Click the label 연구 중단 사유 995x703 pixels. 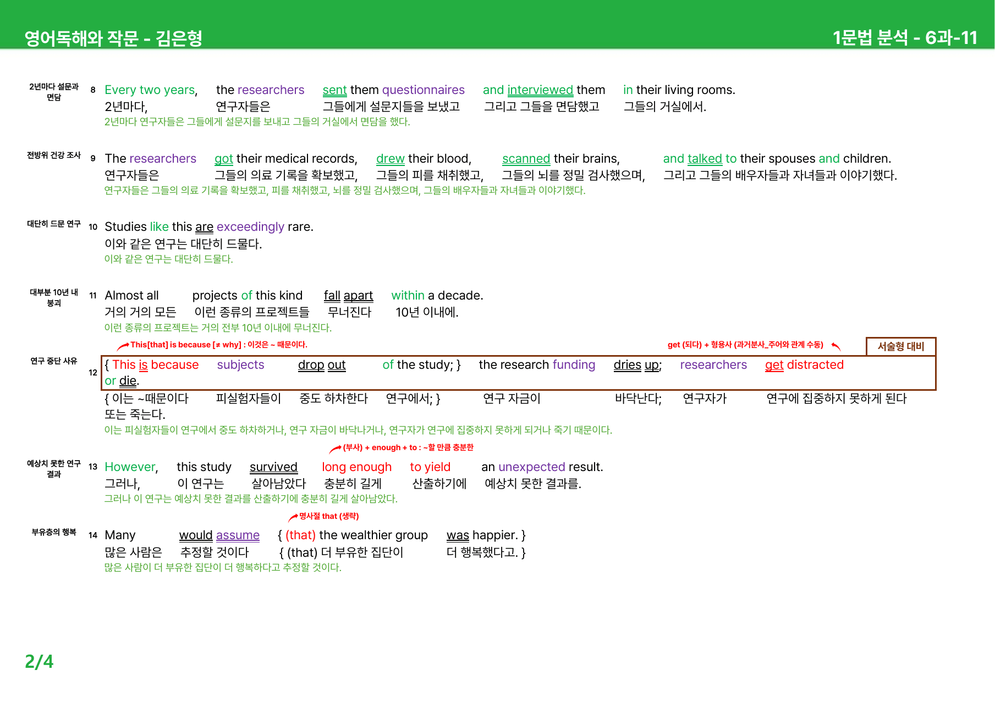tap(54, 361)
